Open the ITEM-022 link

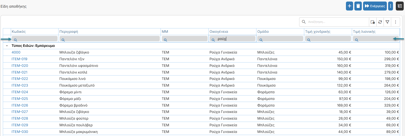point(20,79)
